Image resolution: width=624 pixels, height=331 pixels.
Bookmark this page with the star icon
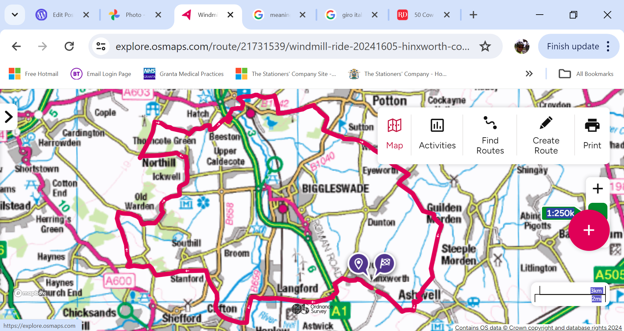coord(485,46)
